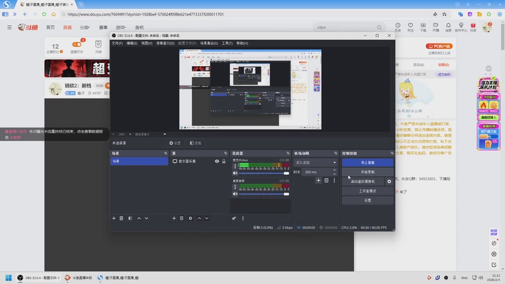Image resolution: width=505 pixels, height=284 pixels.
Task: Delete selected source with trash icon
Action: tap(182, 218)
